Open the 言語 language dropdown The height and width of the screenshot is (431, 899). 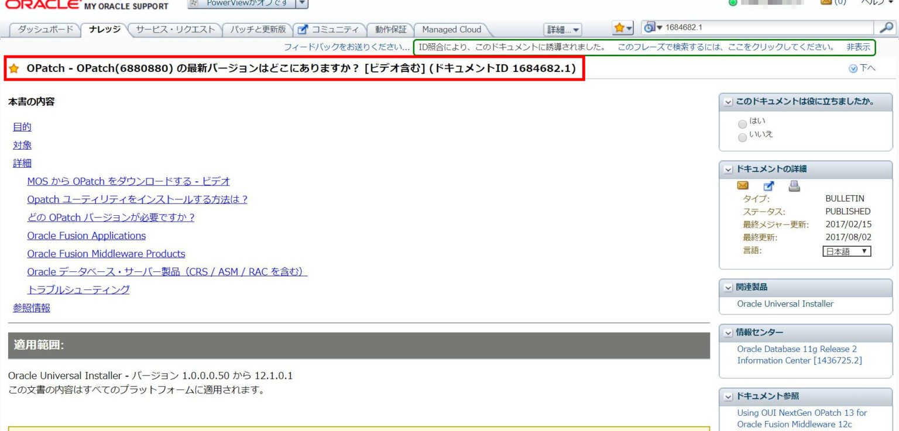pyautogui.click(x=846, y=251)
